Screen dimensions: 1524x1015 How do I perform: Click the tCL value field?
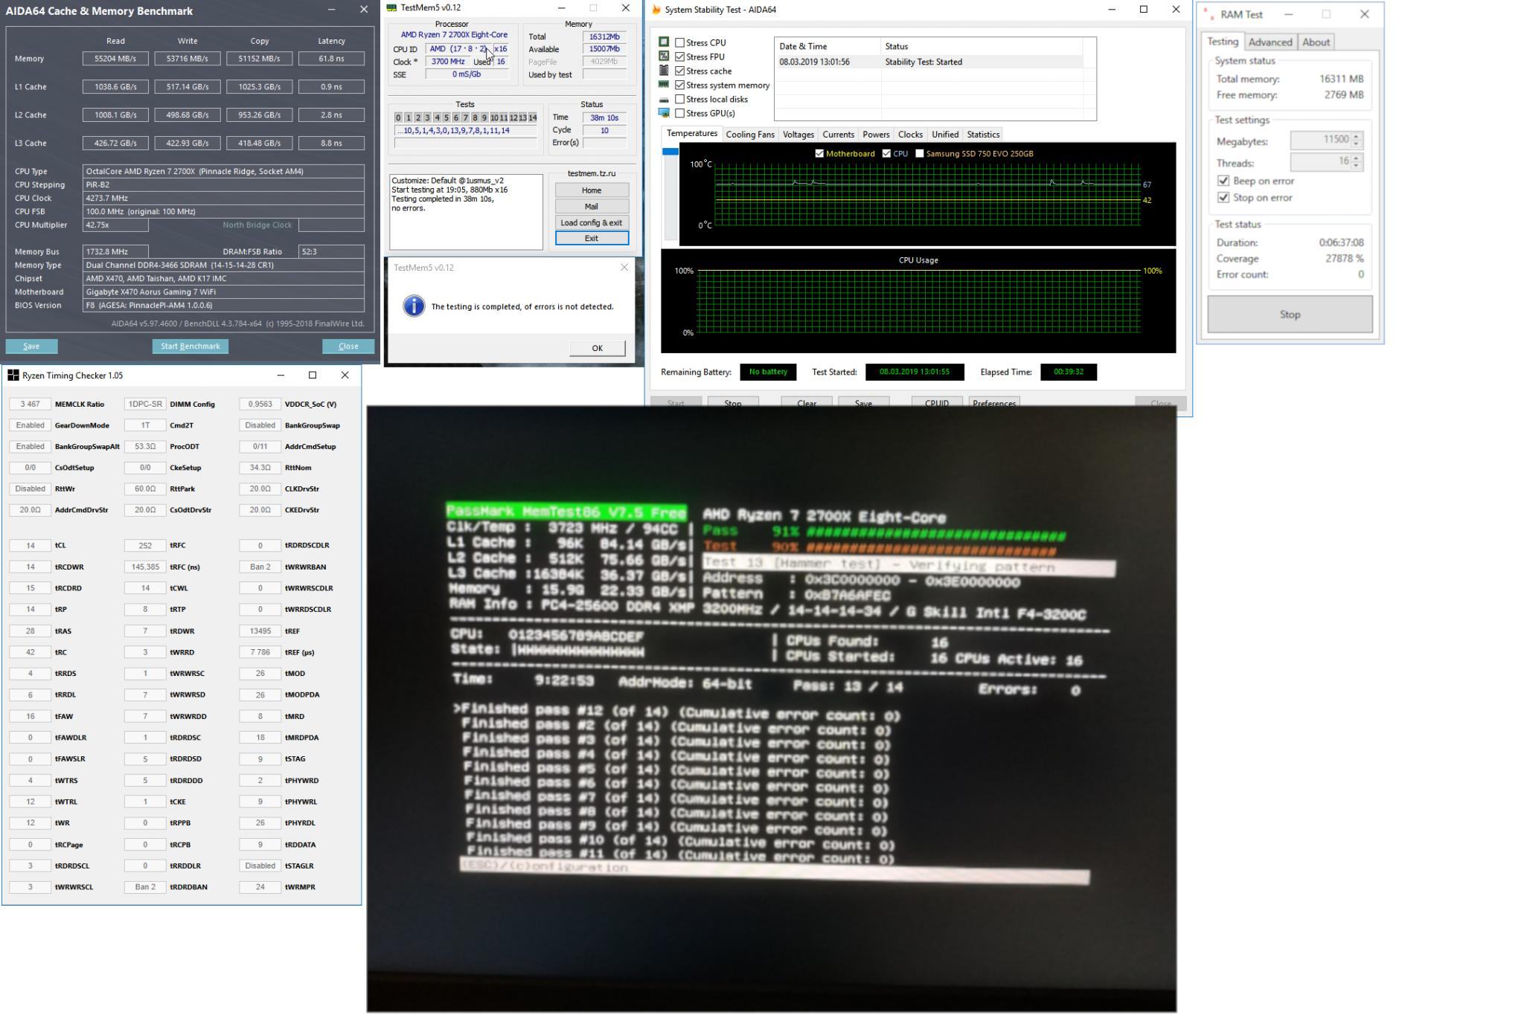point(31,546)
